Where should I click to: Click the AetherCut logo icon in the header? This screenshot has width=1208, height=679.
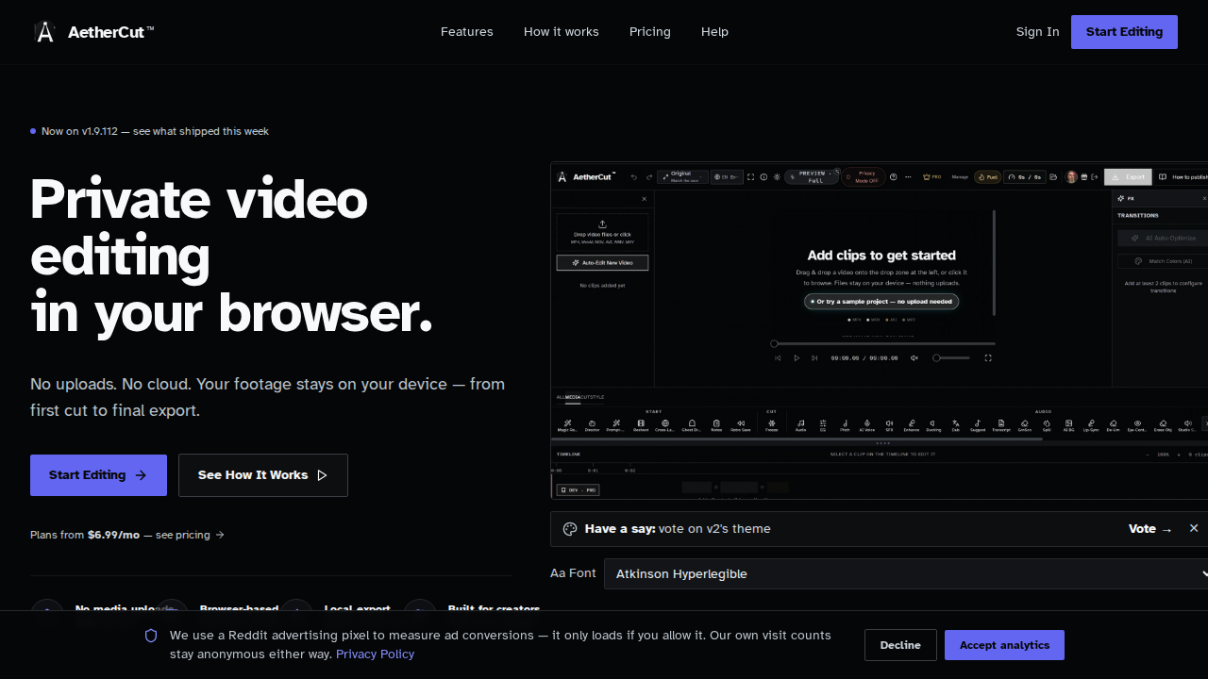coord(44,32)
